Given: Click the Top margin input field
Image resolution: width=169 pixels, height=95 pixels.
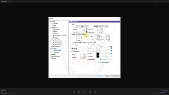Looking at the screenshot, I should tap(106, 37).
